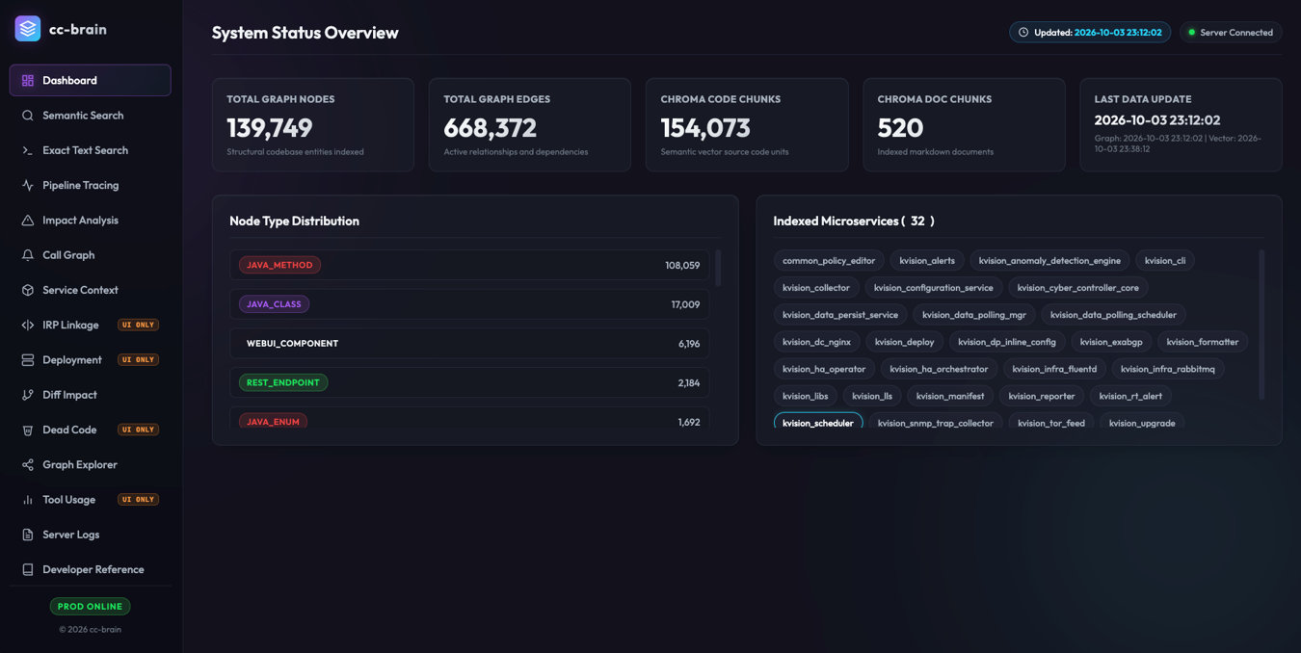1301x653 pixels.
Task: Click the UI ONLY badge next to Tool Usage
Action: [x=138, y=500]
